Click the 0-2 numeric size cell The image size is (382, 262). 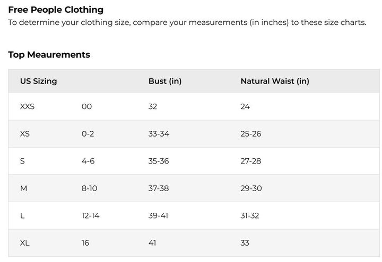point(88,134)
